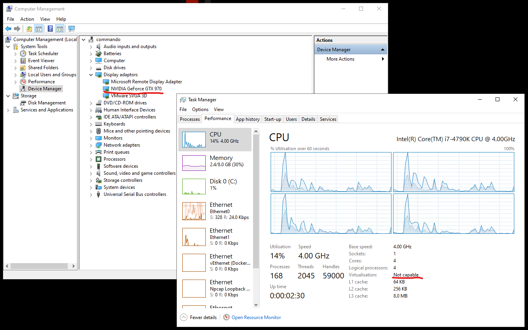The height and width of the screenshot is (330, 528).
Task: Expand the System devices category
Action: (x=91, y=187)
